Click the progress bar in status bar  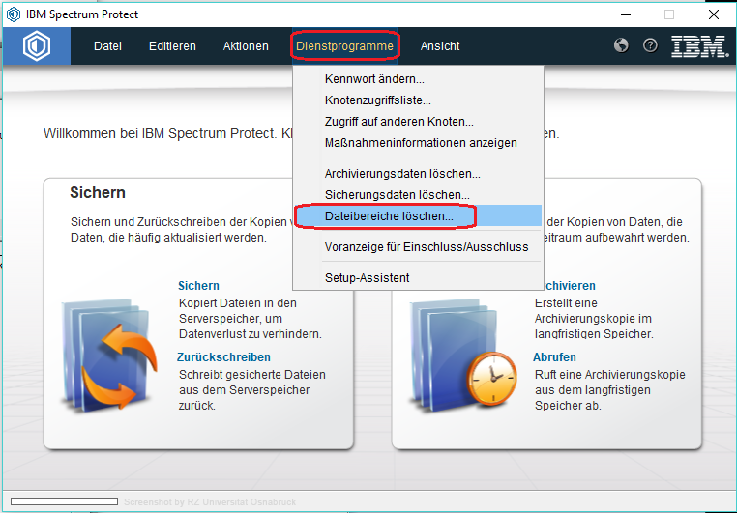63,501
